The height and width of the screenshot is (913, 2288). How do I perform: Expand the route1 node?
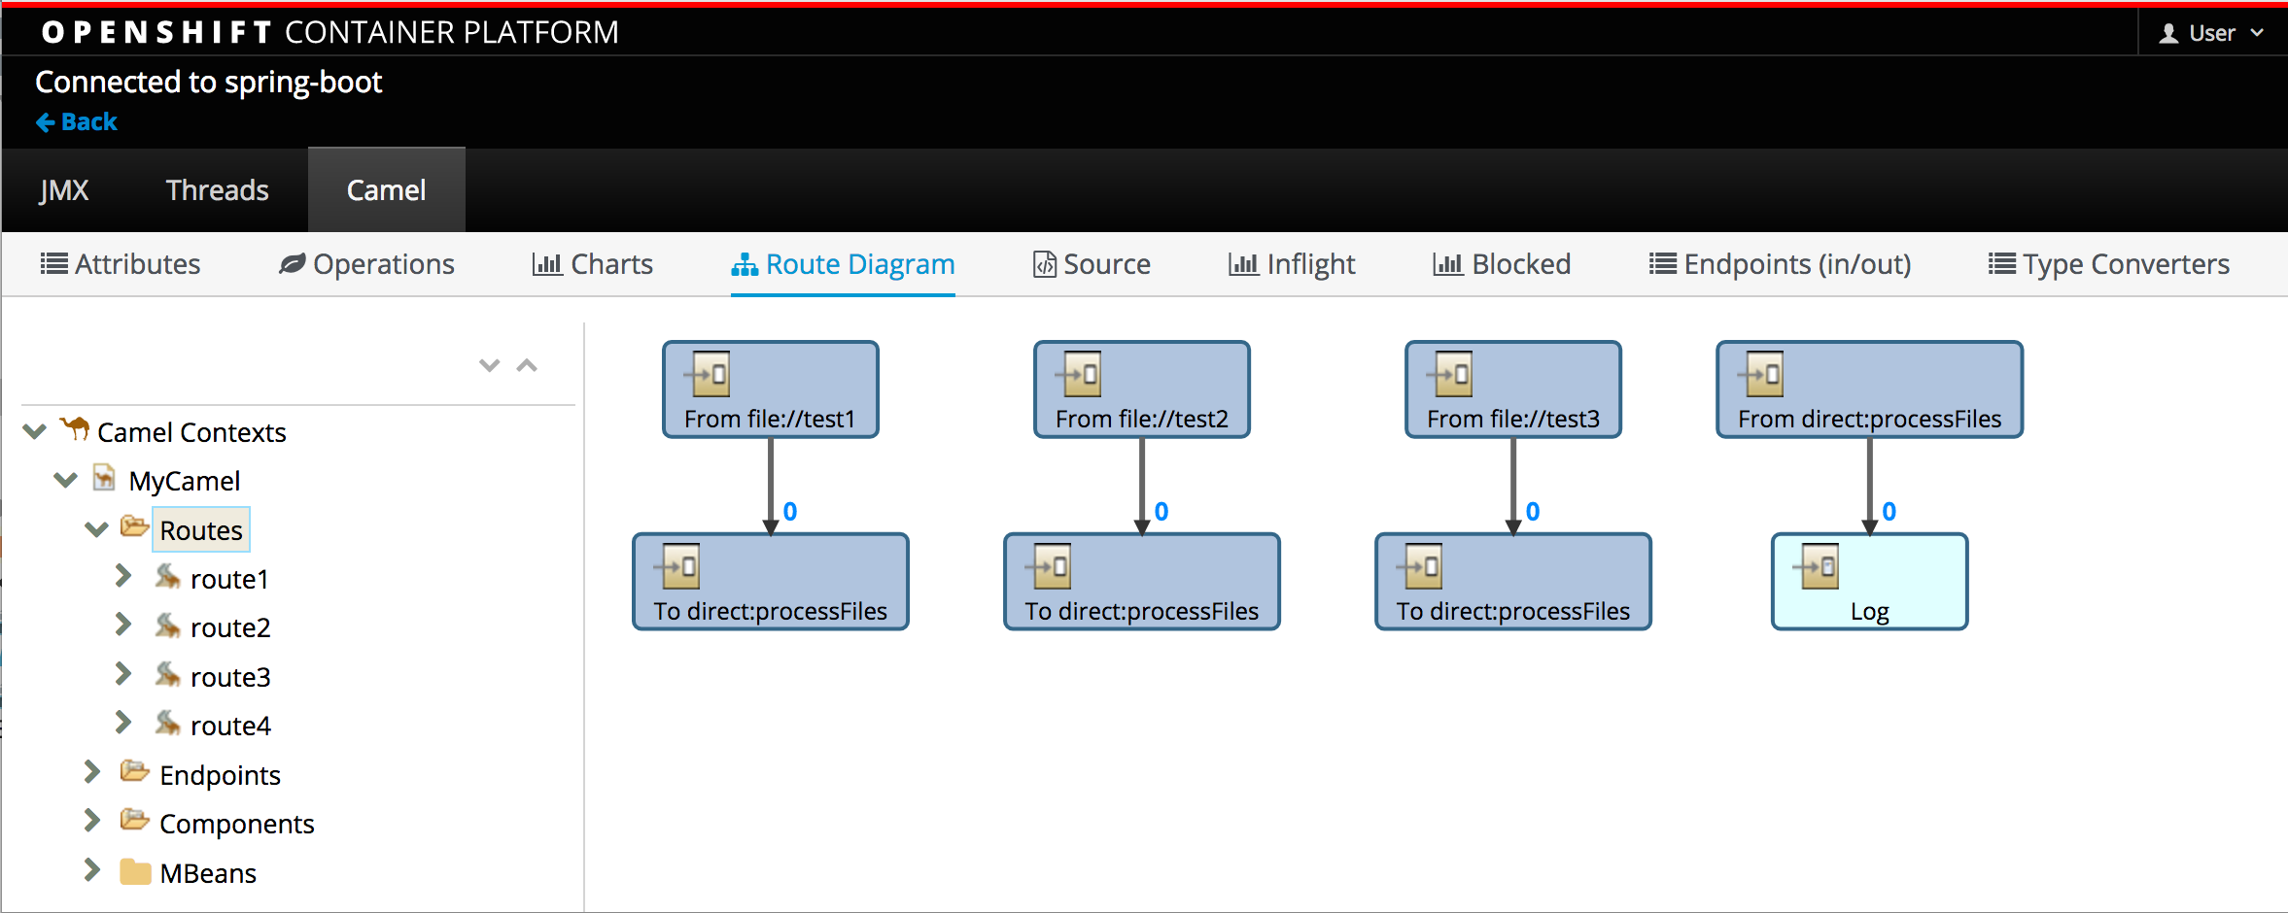(123, 576)
